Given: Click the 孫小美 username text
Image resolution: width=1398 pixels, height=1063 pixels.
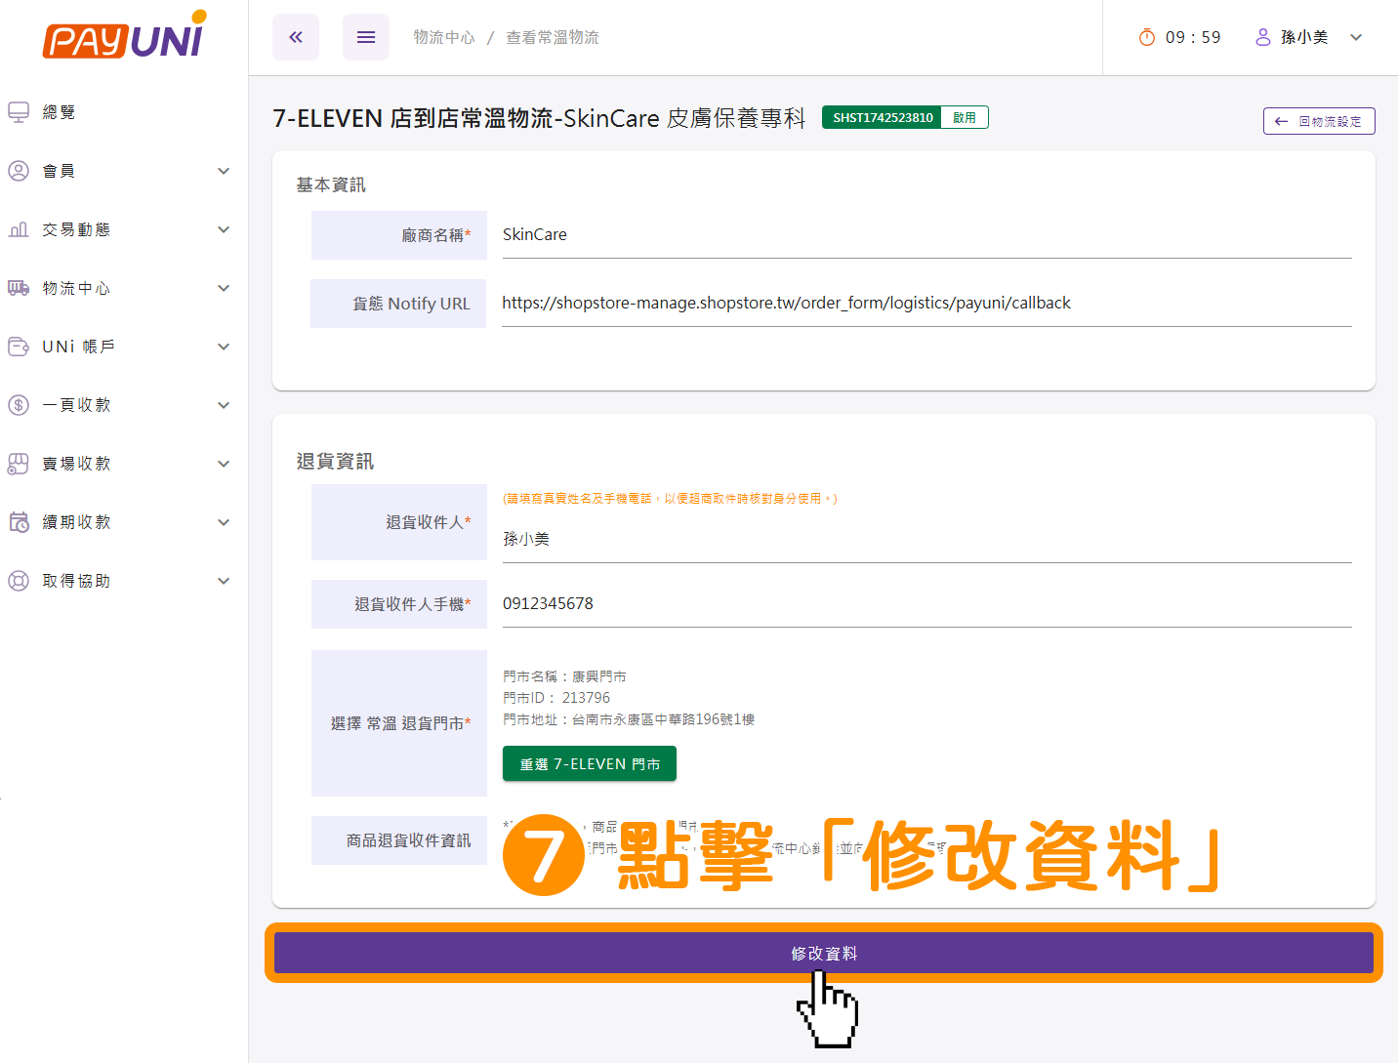Looking at the screenshot, I should point(1304,37).
